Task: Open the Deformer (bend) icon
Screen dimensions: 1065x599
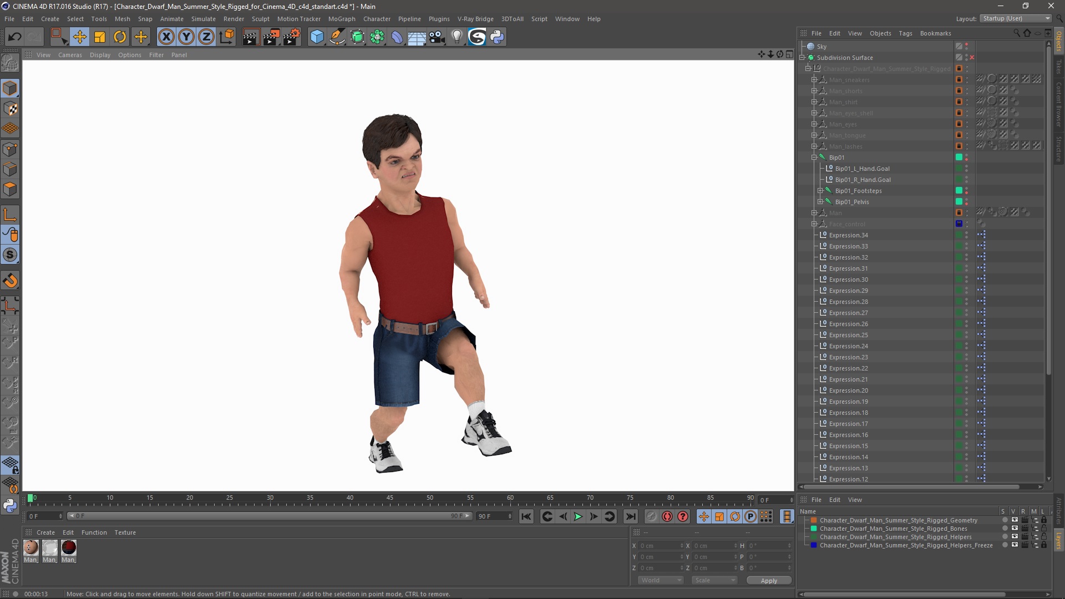Action: tap(397, 37)
